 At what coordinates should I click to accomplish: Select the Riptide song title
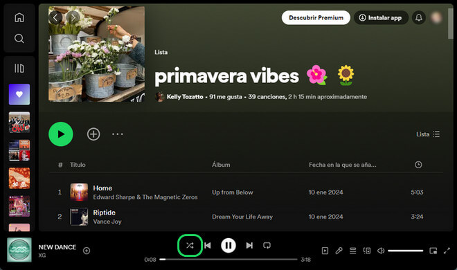[104, 213]
